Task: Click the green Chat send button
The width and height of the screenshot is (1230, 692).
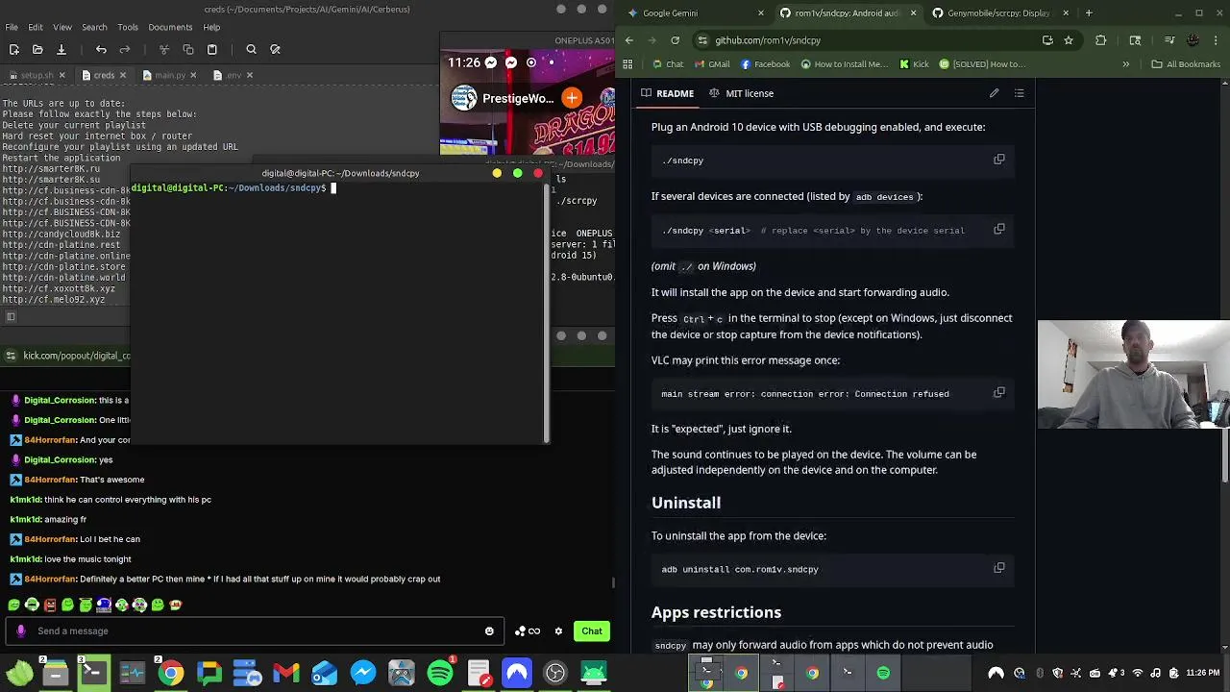Action: point(592,631)
